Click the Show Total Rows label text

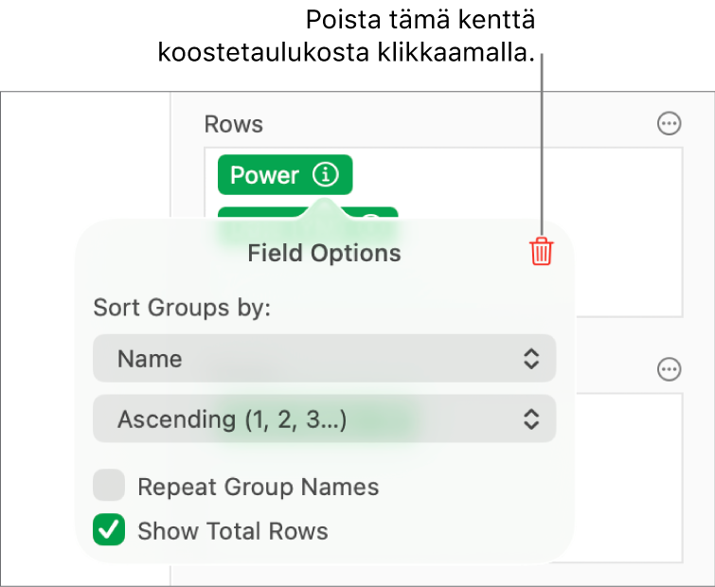[x=232, y=531]
